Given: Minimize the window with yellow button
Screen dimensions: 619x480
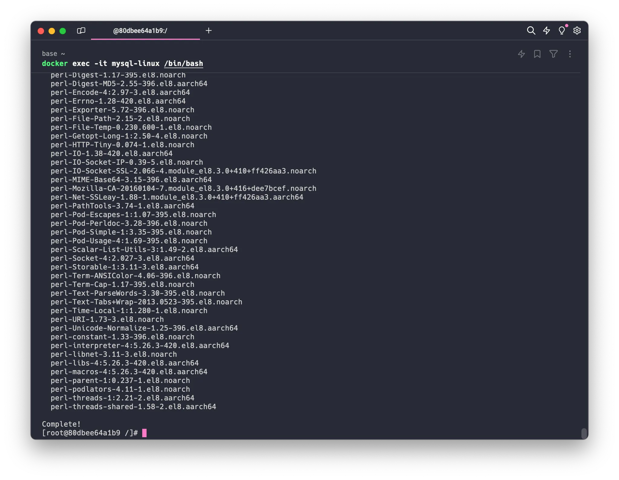Looking at the screenshot, I should pos(52,31).
